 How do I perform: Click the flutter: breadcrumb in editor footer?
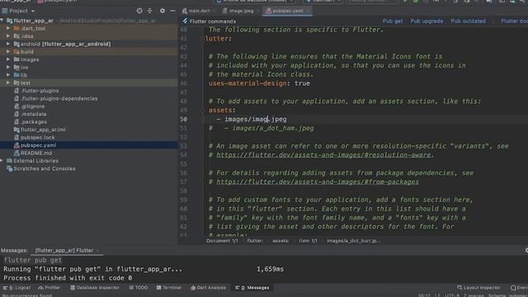(255, 241)
